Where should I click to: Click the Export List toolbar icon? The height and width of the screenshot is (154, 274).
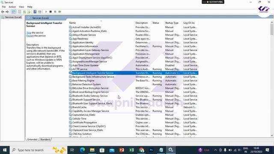click(x=29, y=12)
